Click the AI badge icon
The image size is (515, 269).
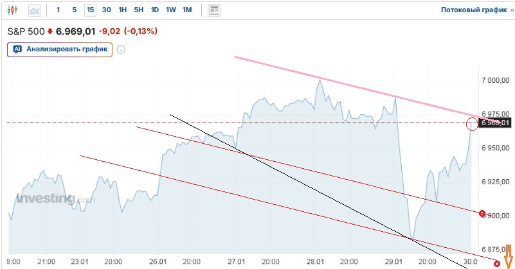17,49
